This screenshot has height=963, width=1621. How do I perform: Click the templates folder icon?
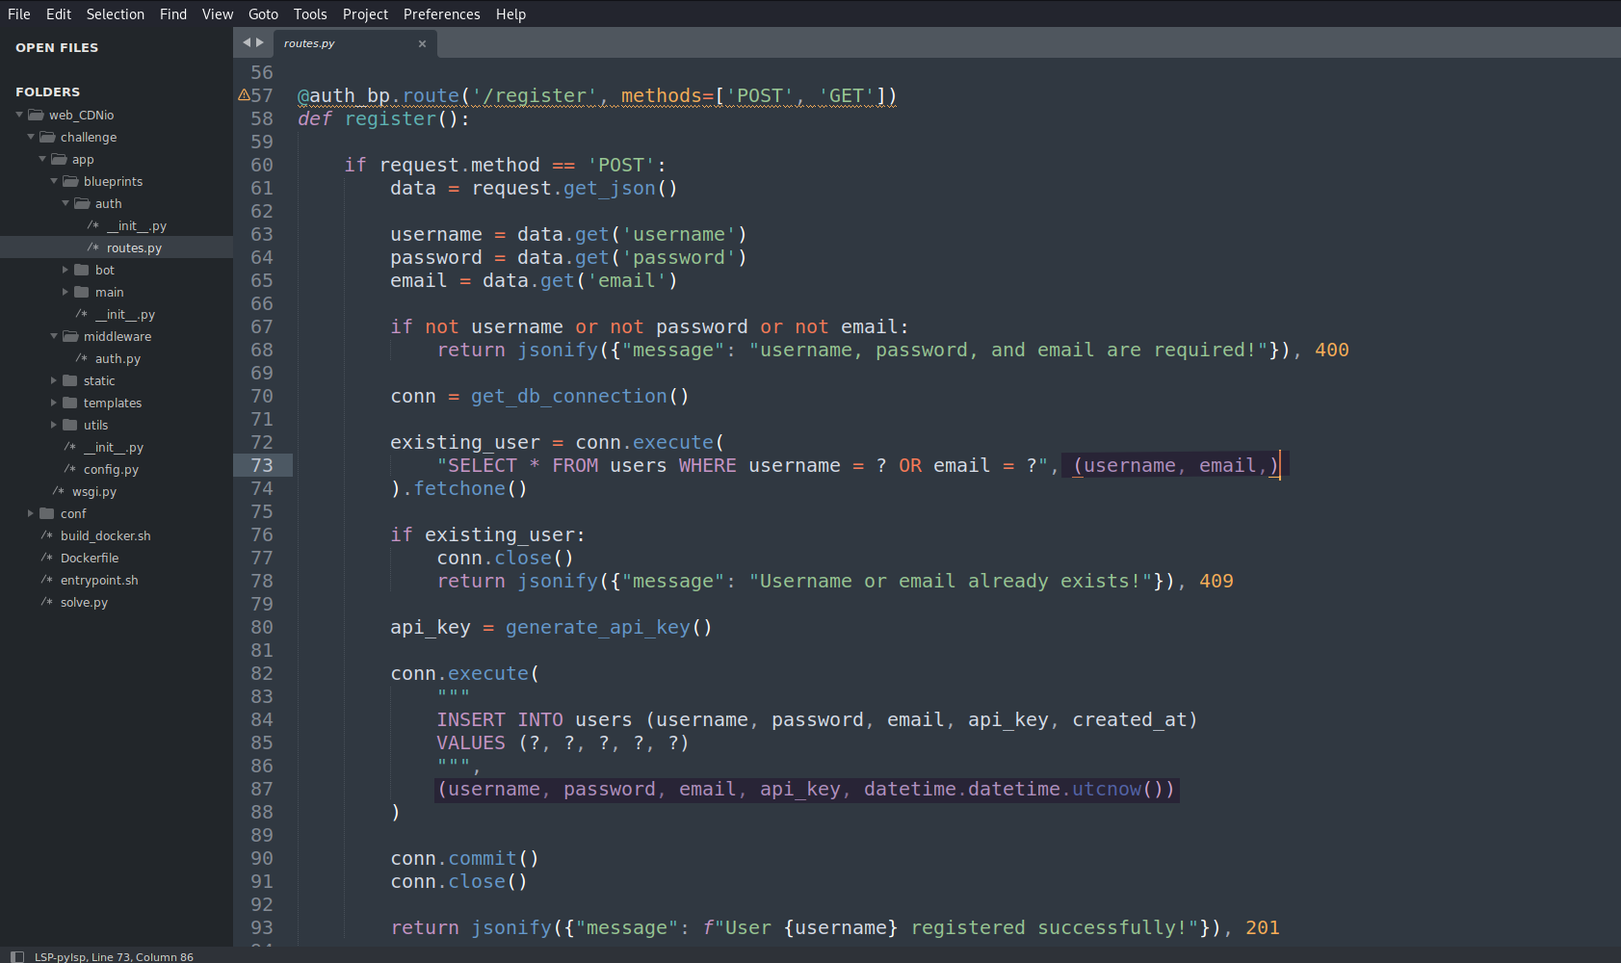(x=70, y=403)
